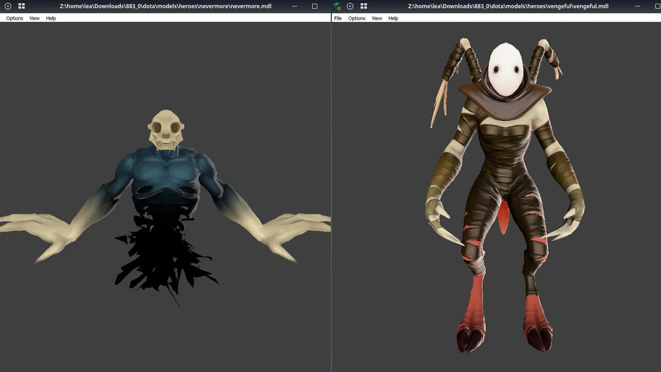661x372 pixels.
Task: Open Options menu in nevermore window
Action: [14, 18]
